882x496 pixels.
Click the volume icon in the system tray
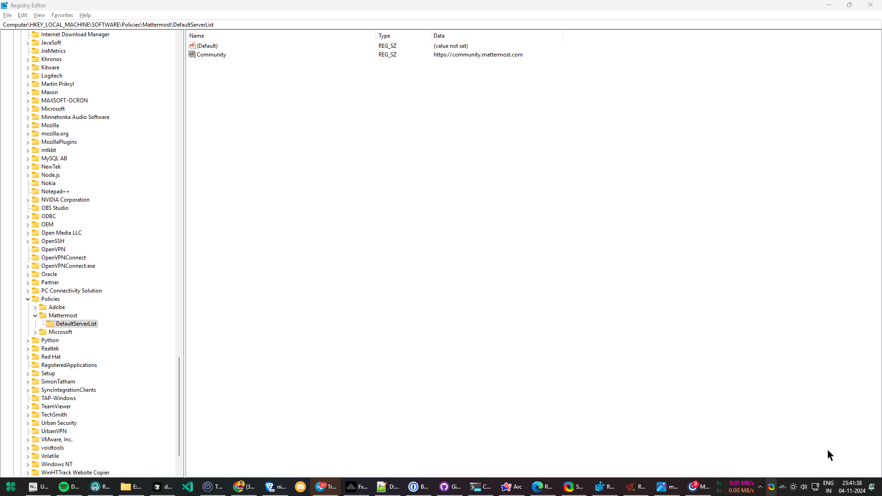click(803, 487)
